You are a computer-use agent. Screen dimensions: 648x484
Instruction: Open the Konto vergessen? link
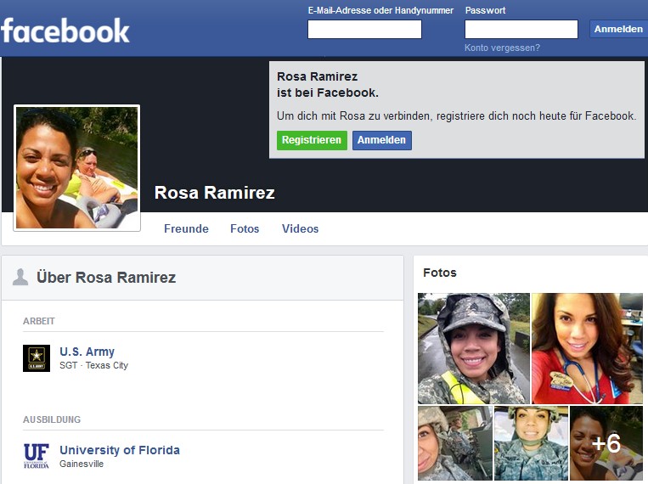(502, 48)
